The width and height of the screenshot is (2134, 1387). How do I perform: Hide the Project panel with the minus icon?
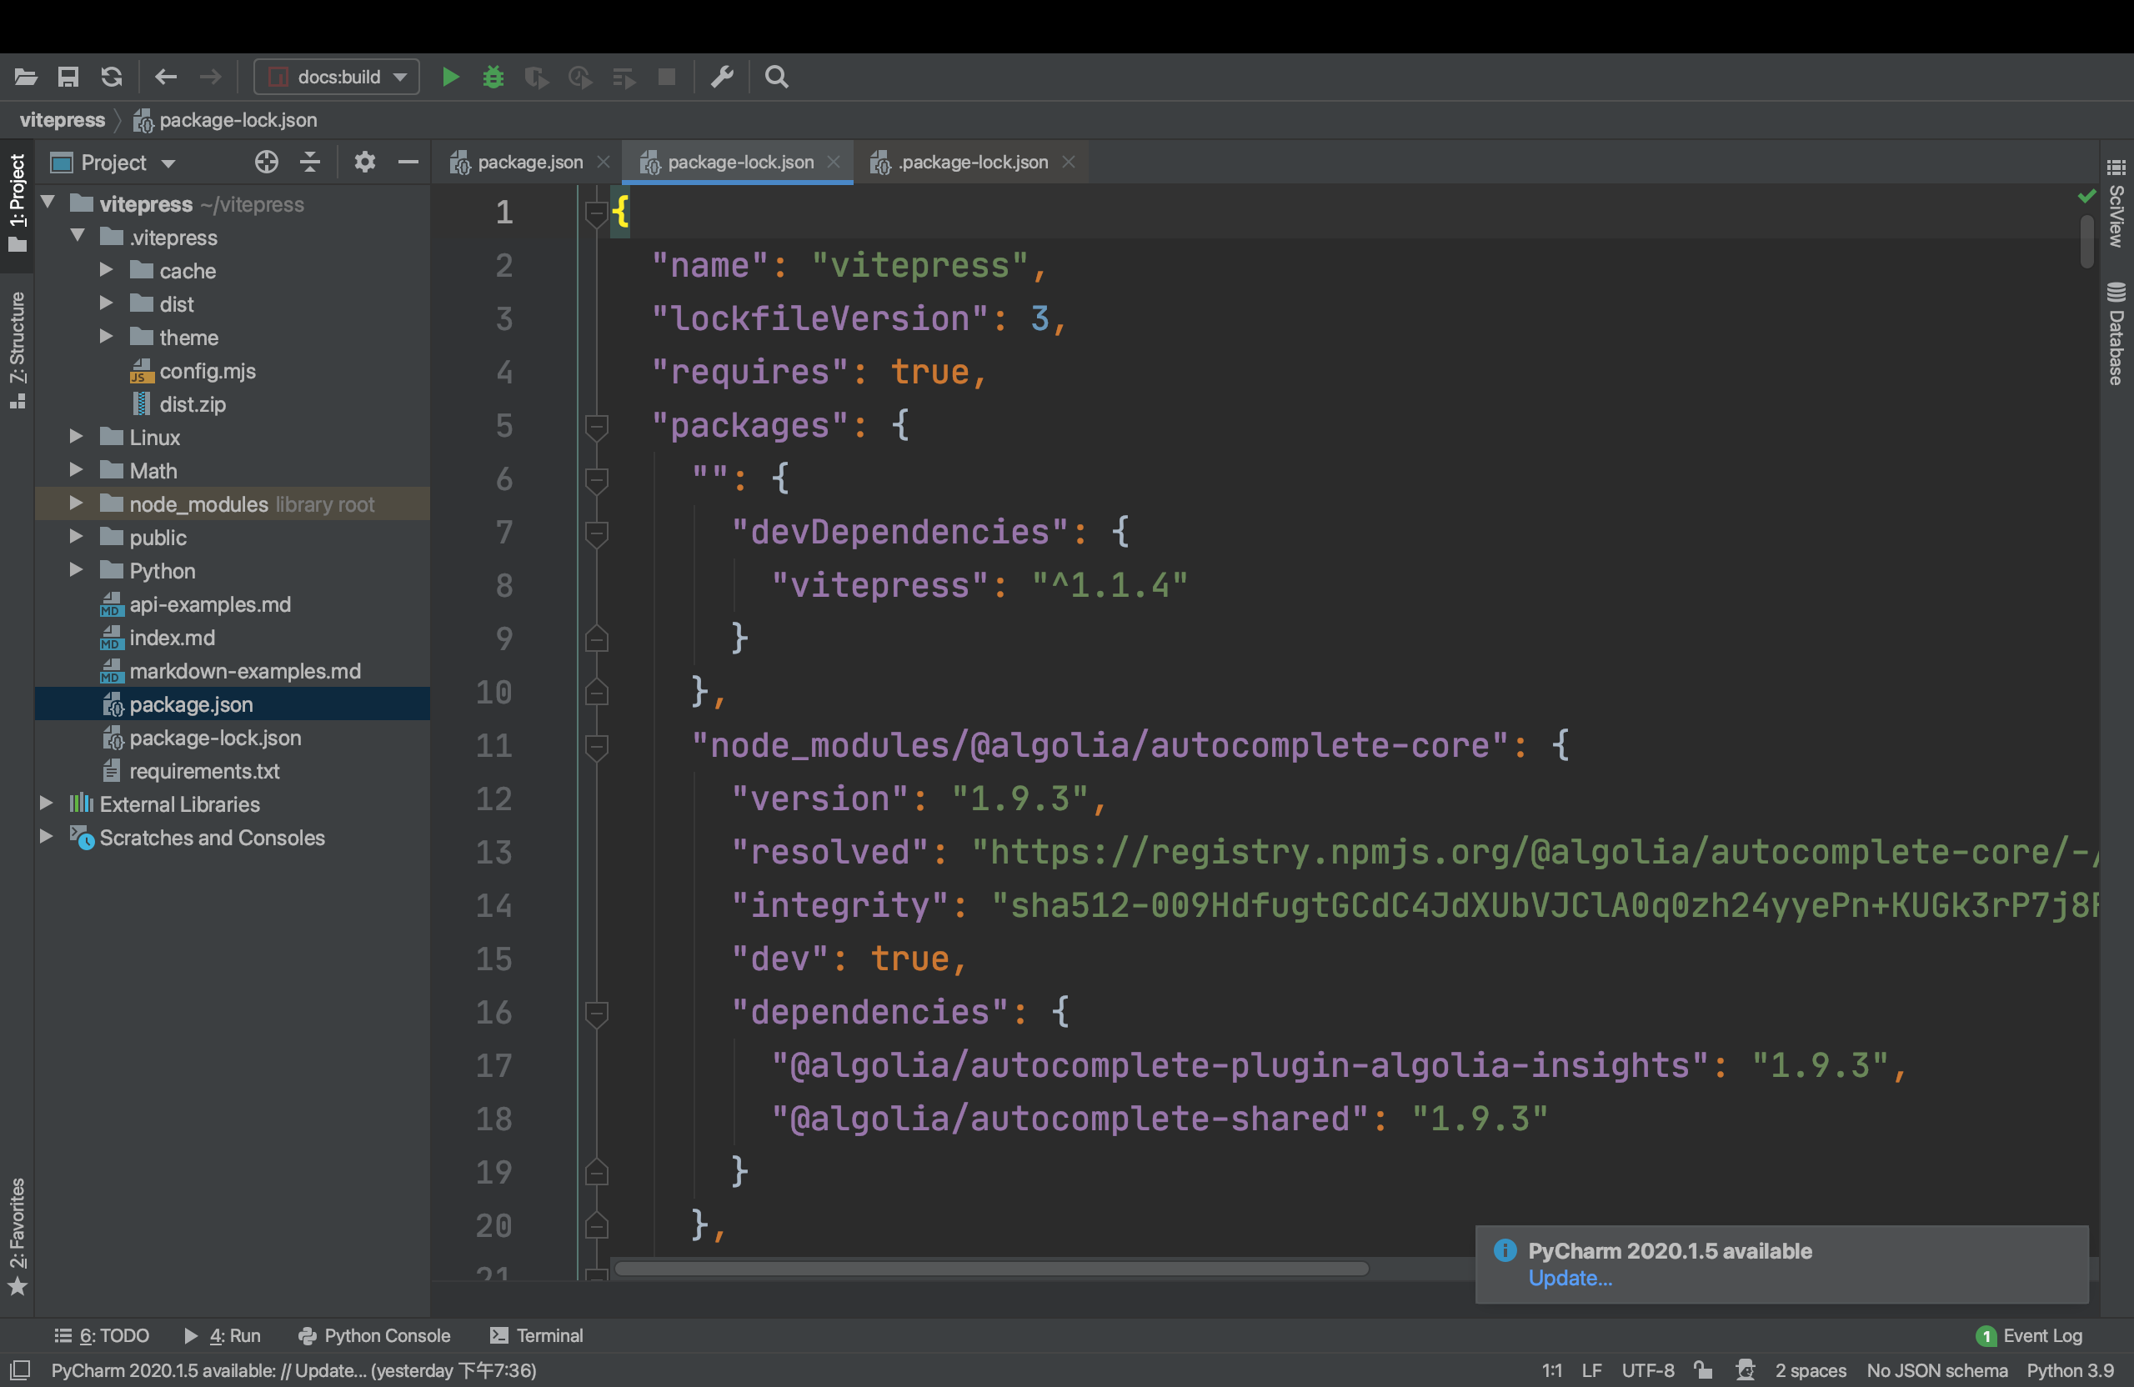[x=408, y=163]
